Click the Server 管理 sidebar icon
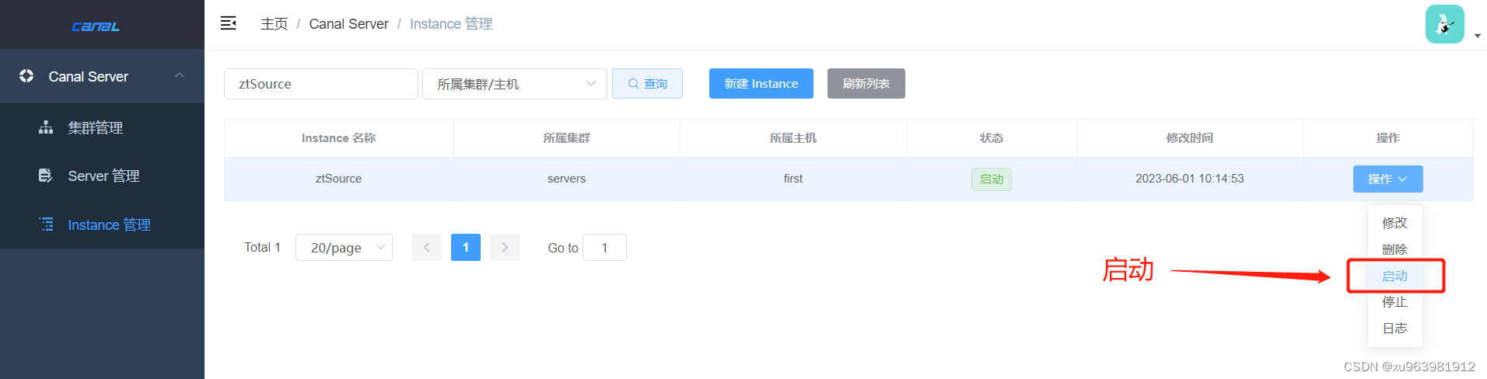 coord(46,176)
